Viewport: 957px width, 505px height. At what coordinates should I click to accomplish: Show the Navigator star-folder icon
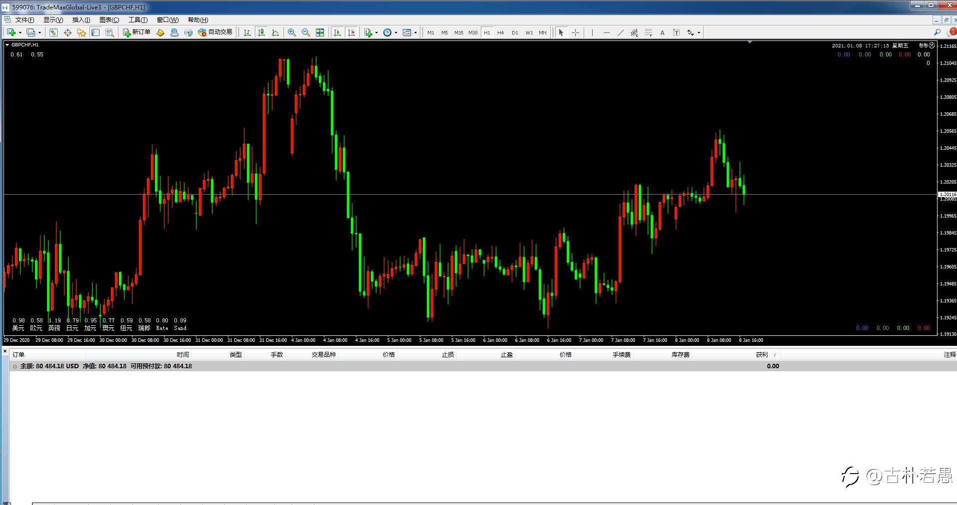[81, 32]
